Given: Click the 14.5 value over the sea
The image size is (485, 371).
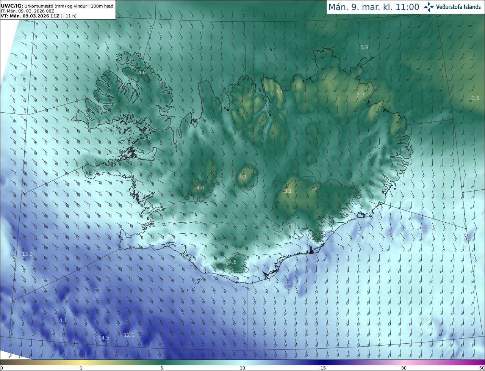Looking at the screenshot, I should coord(104,338).
